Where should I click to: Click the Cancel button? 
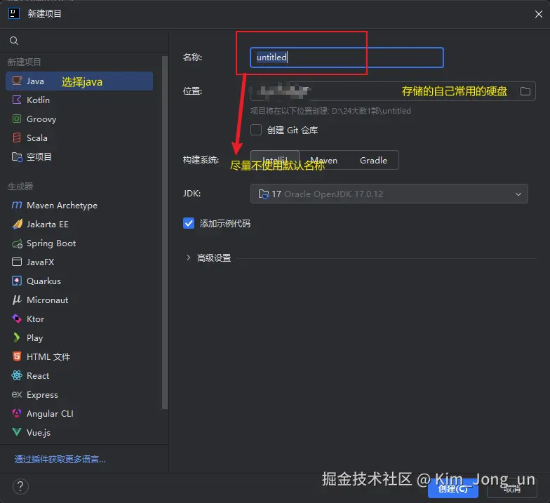click(x=512, y=488)
